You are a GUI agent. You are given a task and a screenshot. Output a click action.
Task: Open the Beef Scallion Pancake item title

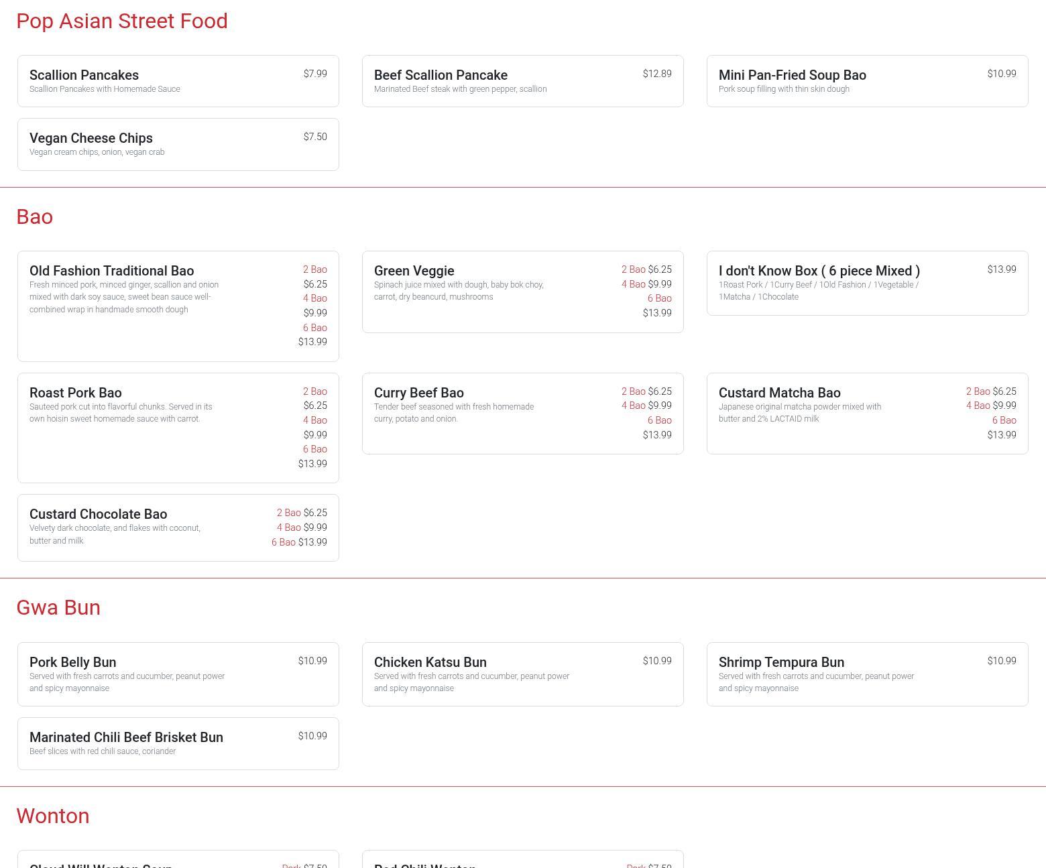441,75
